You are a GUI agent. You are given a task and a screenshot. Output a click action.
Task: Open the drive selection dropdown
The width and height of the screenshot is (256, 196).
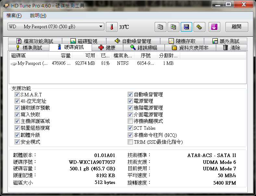56,27
